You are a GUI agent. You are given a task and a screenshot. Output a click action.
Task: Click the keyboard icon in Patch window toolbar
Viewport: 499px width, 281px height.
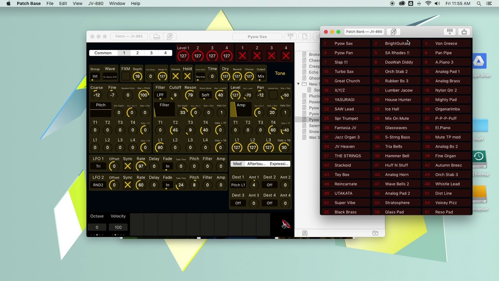157,37
